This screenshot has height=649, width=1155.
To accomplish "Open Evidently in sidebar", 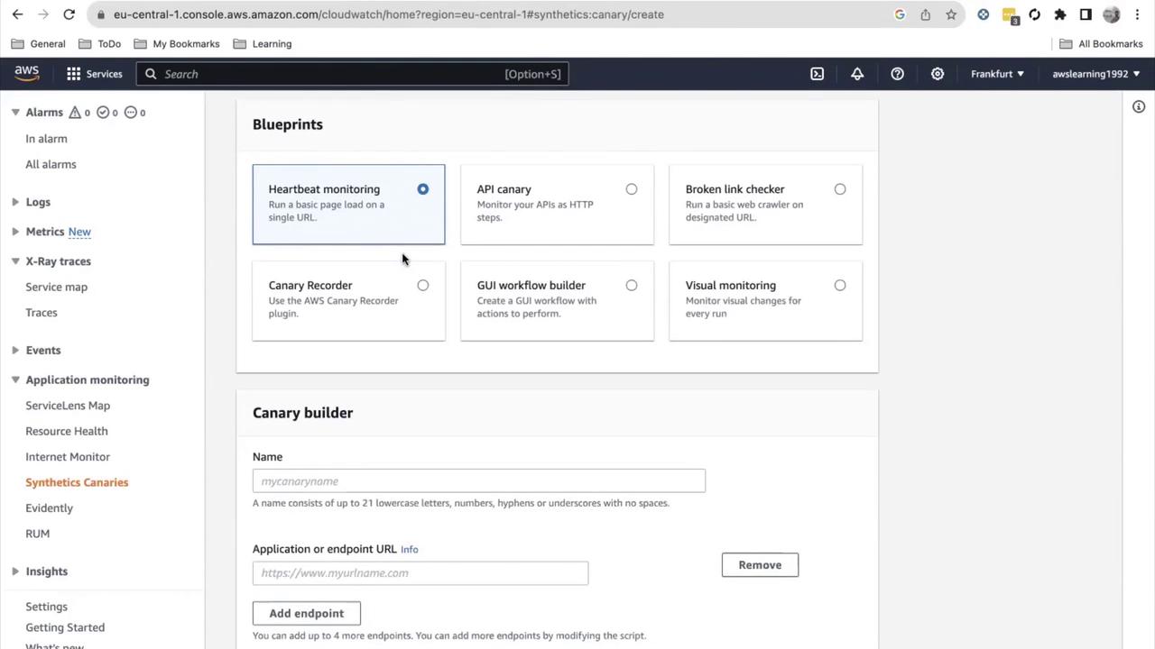I will click(x=50, y=508).
